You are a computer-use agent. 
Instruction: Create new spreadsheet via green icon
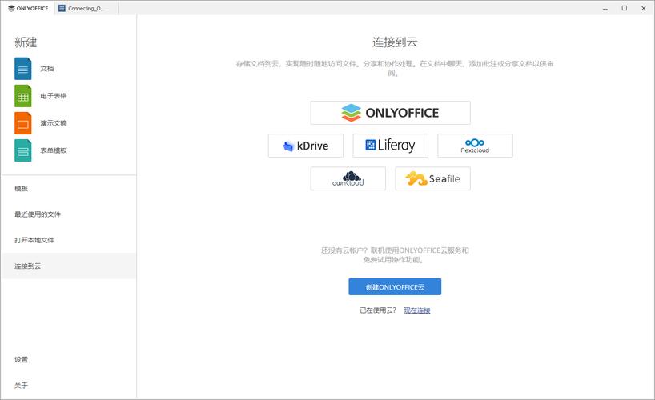coord(23,96)
